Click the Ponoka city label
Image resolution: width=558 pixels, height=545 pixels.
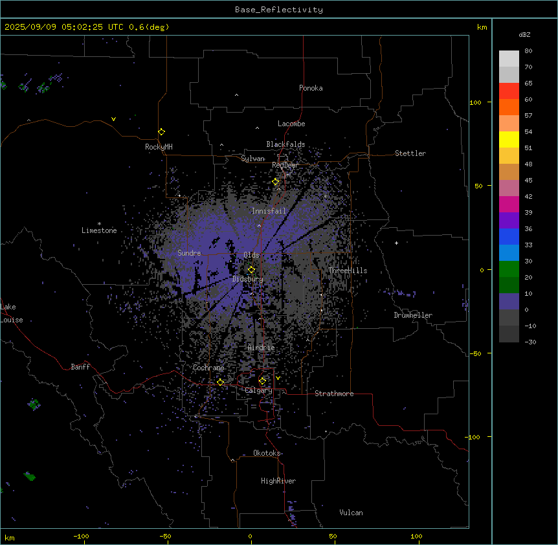311,88
